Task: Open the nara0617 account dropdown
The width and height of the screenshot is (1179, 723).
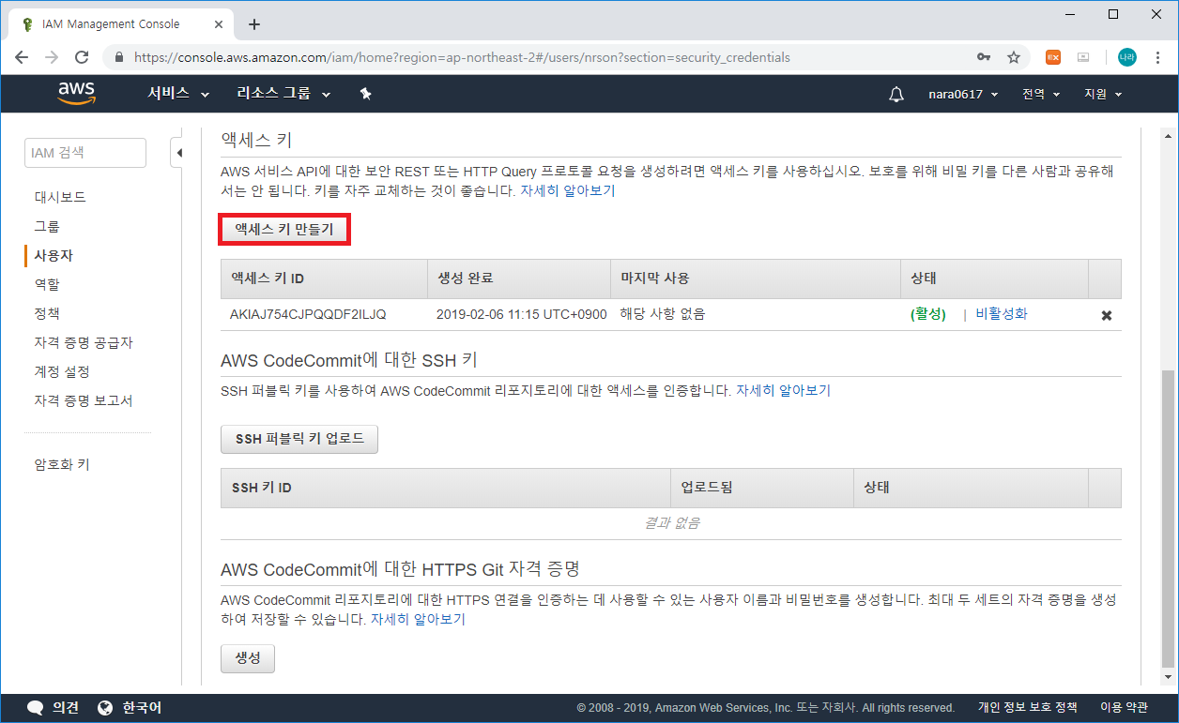Action: tap(963, 94)
